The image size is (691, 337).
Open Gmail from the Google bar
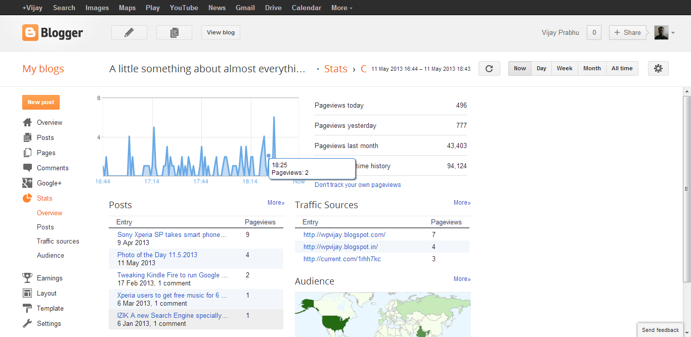(245, 8)
